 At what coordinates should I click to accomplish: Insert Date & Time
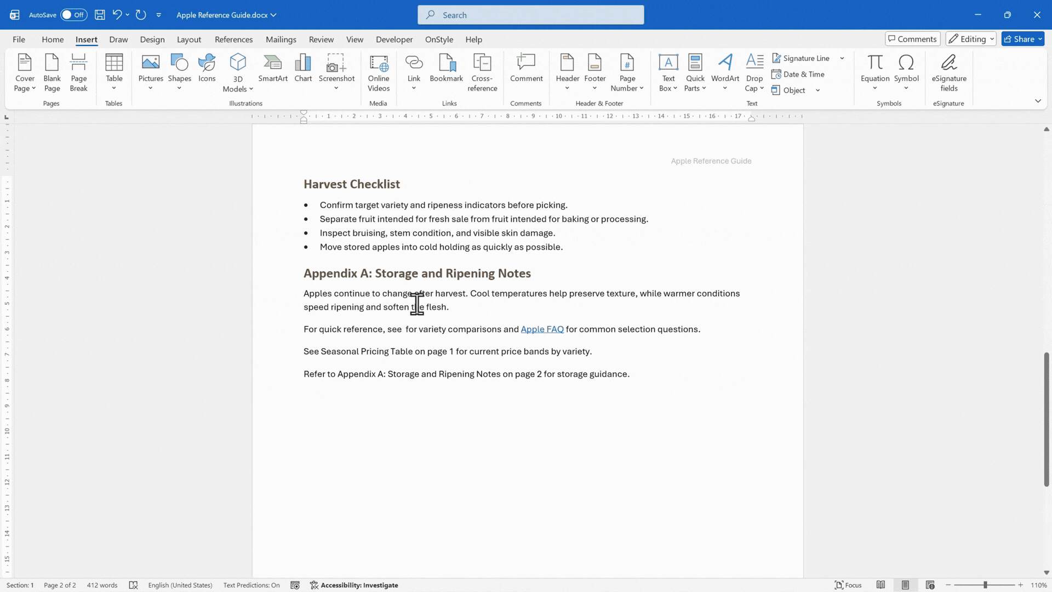[x=798, y=74]
